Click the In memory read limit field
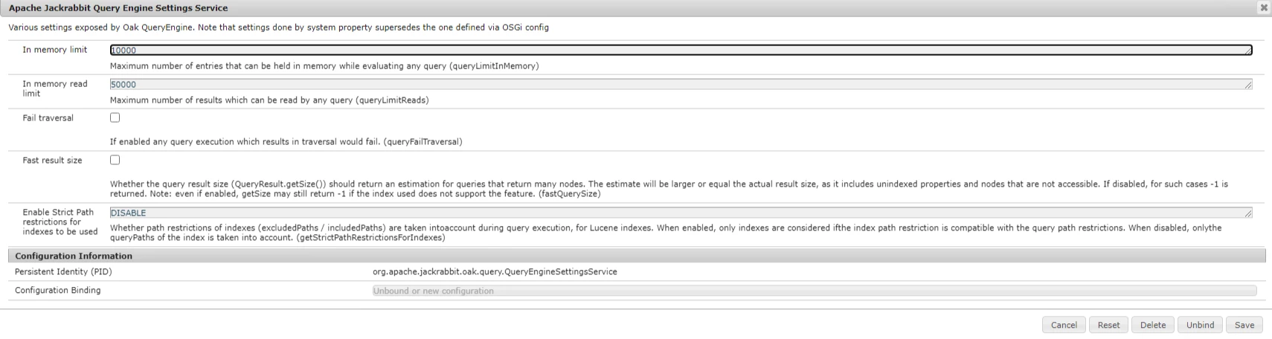Viewport: 1272px width, 339px height. [681, 84]
